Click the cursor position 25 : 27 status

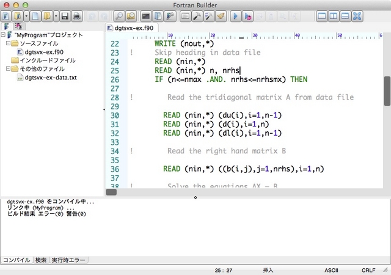(x=224, y=270)
